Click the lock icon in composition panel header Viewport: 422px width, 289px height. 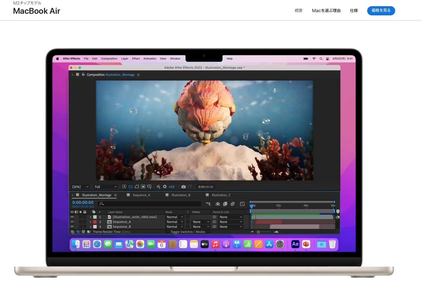[83, 74]
